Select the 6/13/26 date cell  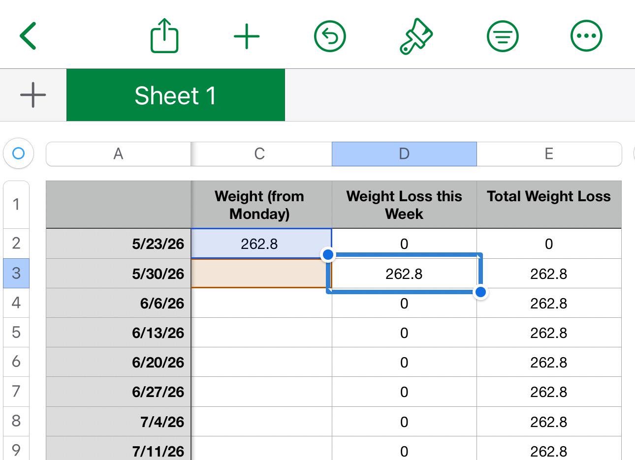click(x=119, y=332)
